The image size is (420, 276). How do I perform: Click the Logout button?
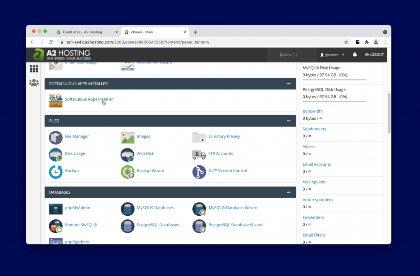point(374,55)
